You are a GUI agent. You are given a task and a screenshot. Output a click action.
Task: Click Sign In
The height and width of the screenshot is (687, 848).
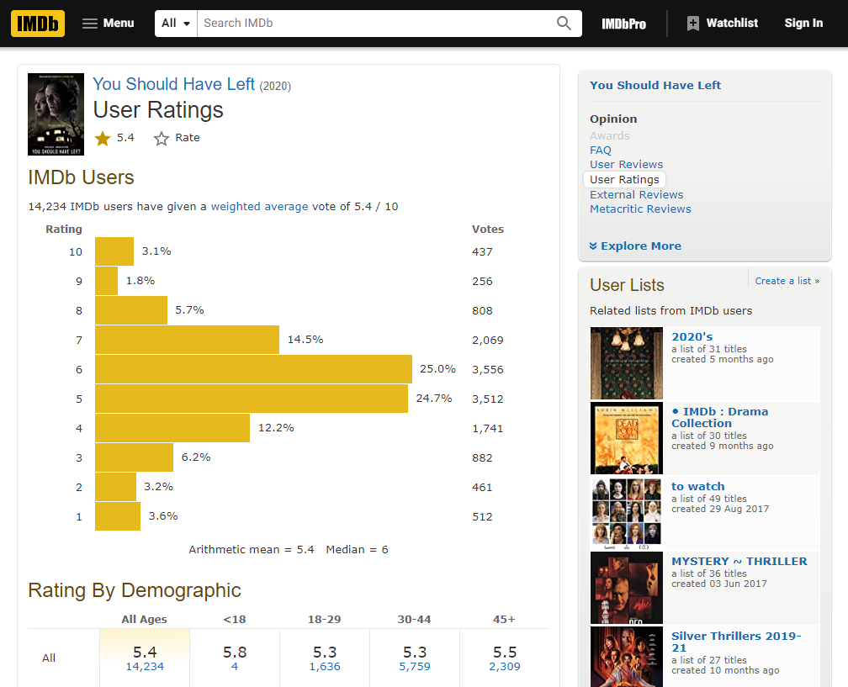(x=803, y=24)
